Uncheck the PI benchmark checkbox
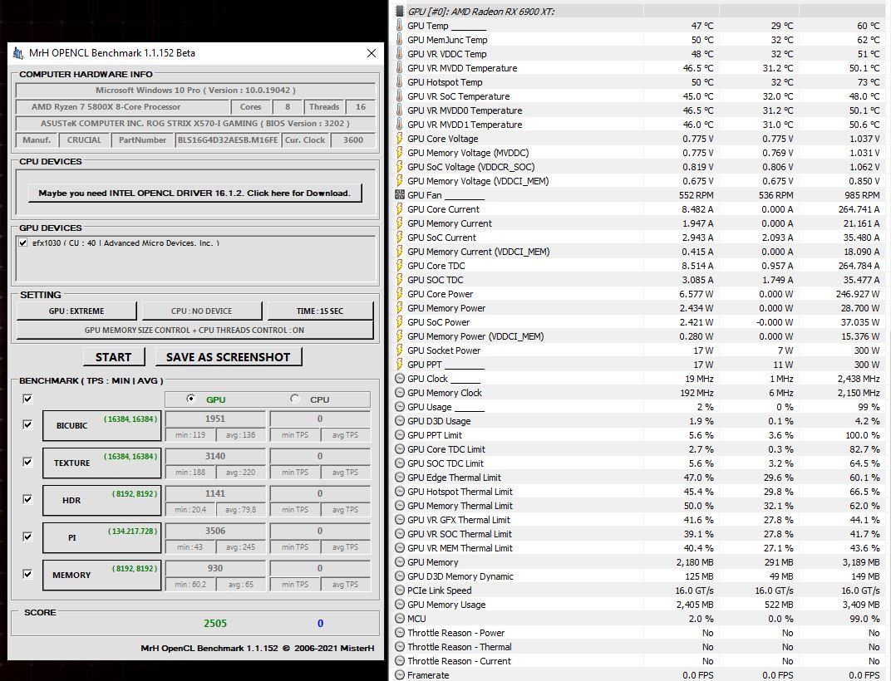 (x=27, y=536)
